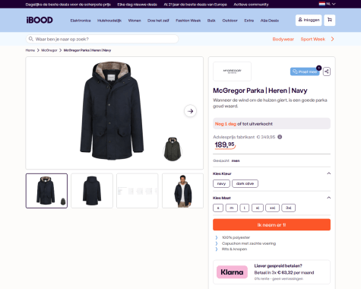This screenshot has height=289, width=361.
Task: Show next product image with arrow
Action: (190, 111)
